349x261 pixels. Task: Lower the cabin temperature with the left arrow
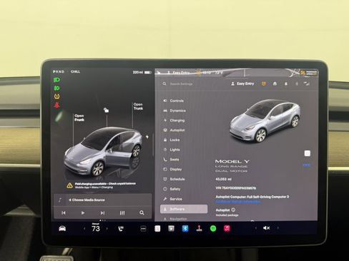point(84,229)
